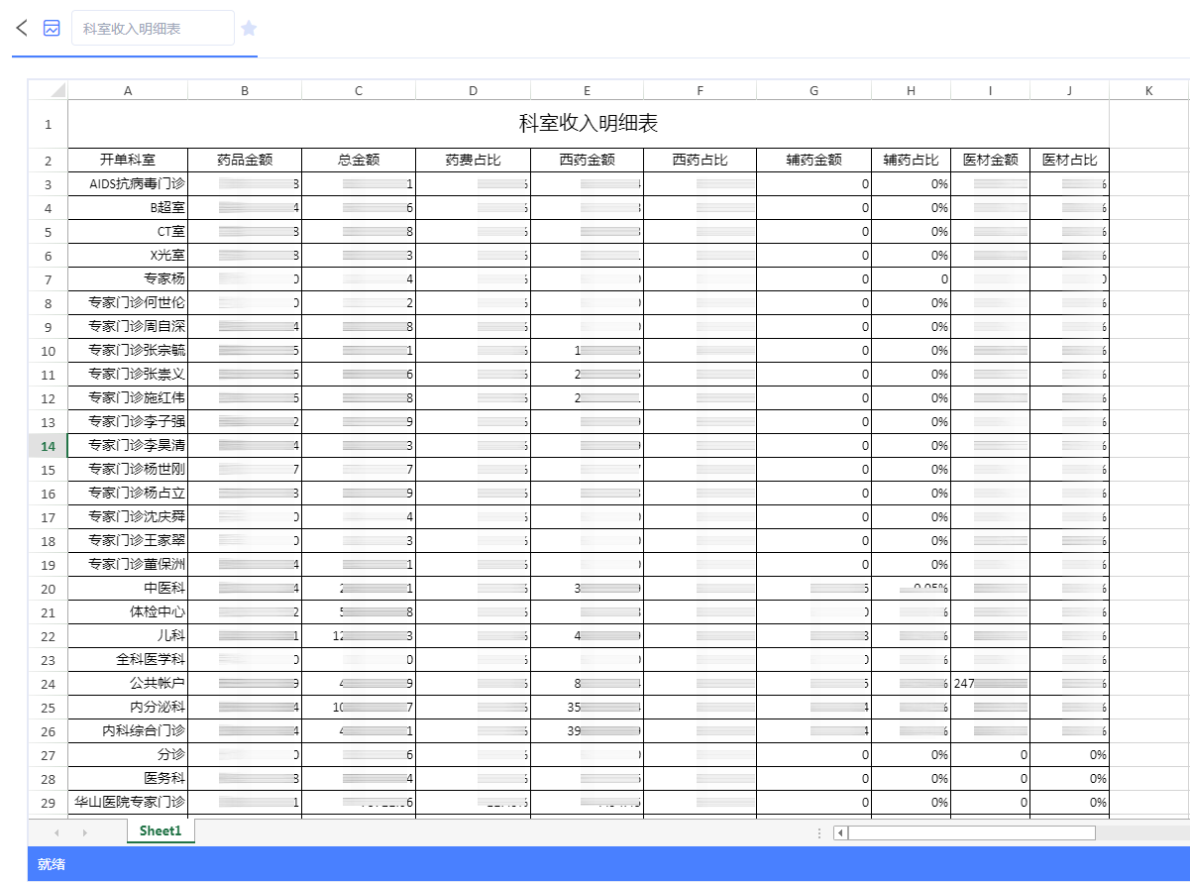1190x884 pixels.
Task: Click the 专家门诊何世伦 cell
Action: 128,302
